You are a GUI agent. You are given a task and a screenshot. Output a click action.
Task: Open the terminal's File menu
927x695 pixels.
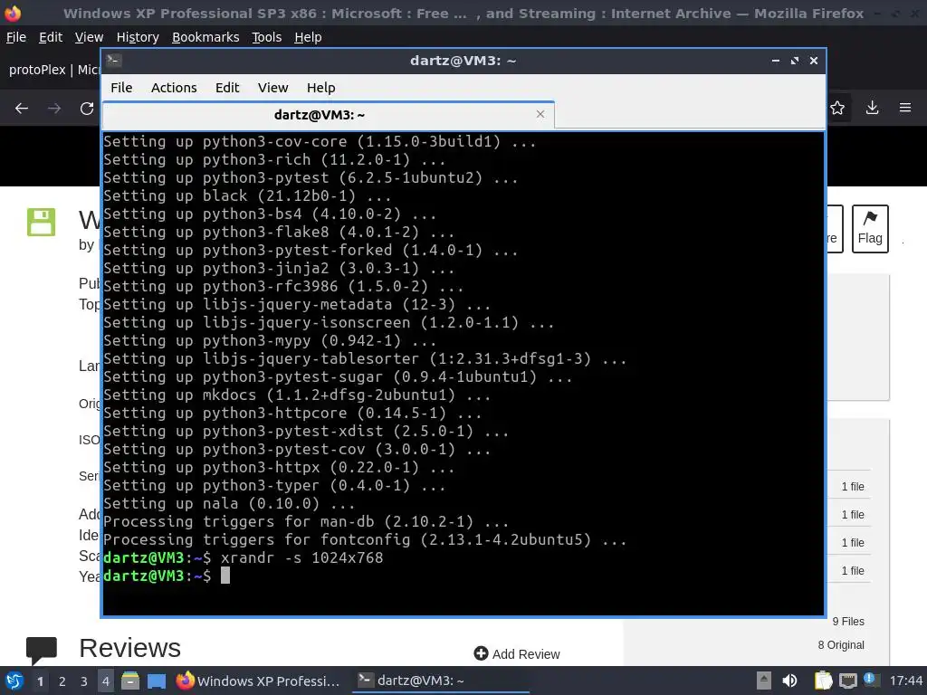click(121, 88)
